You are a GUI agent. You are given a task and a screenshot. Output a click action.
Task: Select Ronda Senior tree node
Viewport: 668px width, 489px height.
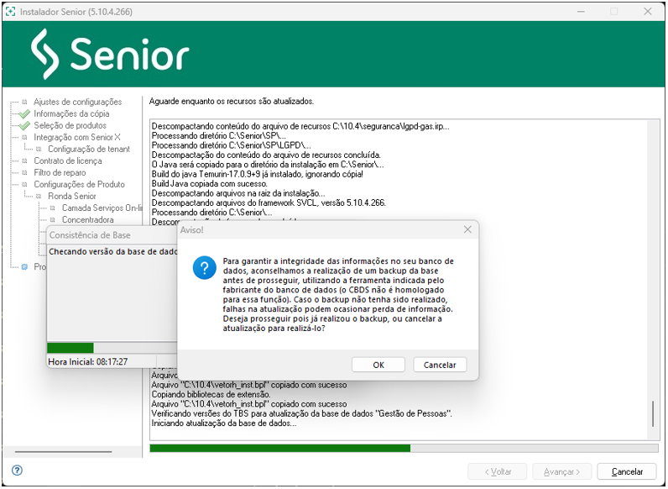point(72,197)
